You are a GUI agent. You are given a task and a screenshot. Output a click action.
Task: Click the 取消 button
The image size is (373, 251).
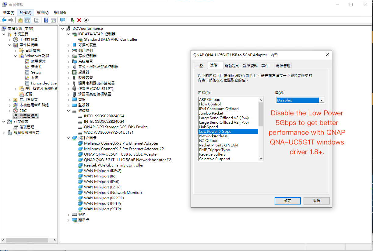[316, 201]
